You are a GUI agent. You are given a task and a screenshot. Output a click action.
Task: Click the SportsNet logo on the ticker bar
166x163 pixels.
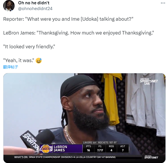[x=151, y=157]
